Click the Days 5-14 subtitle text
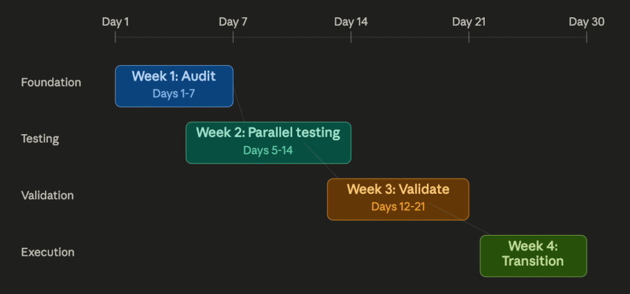The height and width of the screenshot is (294, 630). [x=268, y=150]
